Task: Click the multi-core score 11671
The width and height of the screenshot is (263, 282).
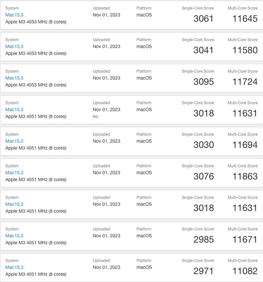Action: pos(245,240)
